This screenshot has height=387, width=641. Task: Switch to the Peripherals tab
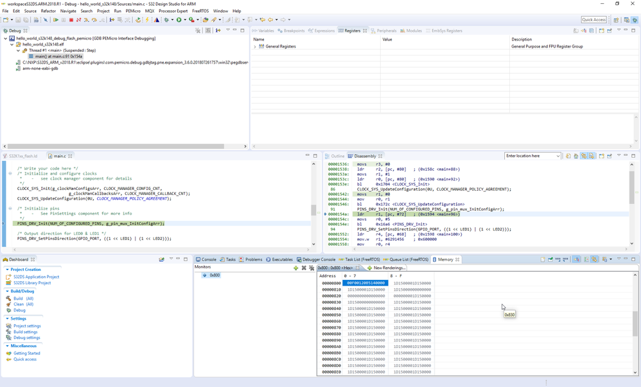point(383,31)
